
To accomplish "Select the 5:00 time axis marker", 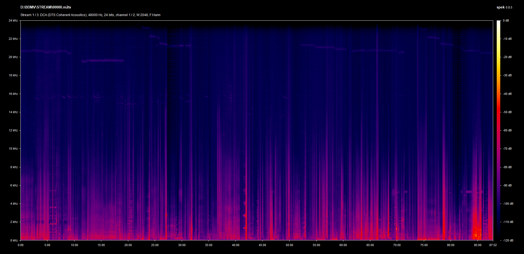I will (x=47, y=245).
